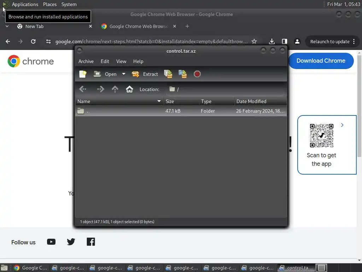
Task: Sort by Type column header
Action: [217, 101]
